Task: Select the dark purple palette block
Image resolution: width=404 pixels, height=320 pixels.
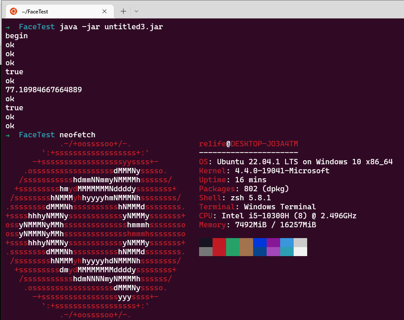Action: pyautogui.click(x=273, y=243)
